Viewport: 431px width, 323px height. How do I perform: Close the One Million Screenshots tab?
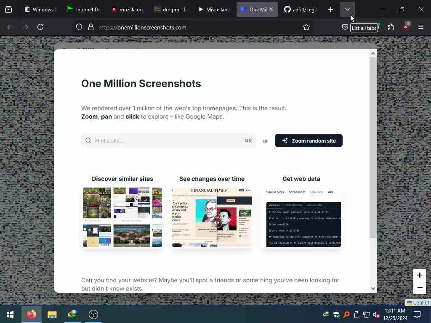pyautogui.click(x=271, y=9)
